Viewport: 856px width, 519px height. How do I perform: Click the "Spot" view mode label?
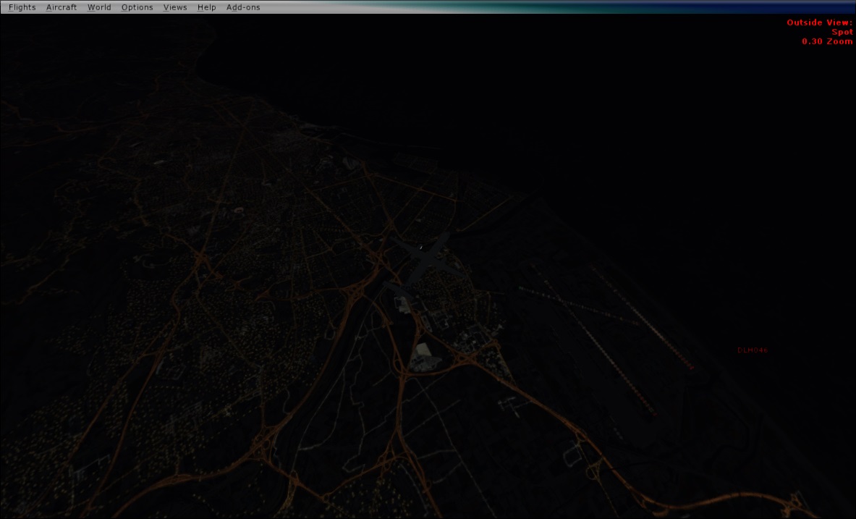tap(842, 32)
